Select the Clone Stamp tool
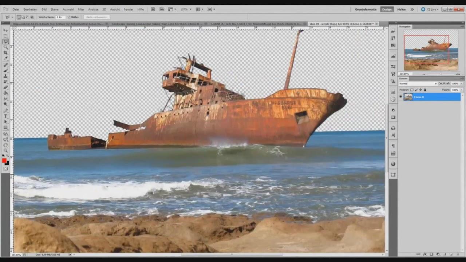The height and width of the screenshot is (262, 466). [5, 76]
